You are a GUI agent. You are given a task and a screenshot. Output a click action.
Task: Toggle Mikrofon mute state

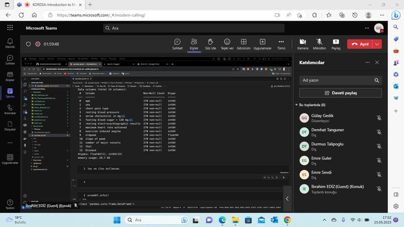tap(319, 44)
